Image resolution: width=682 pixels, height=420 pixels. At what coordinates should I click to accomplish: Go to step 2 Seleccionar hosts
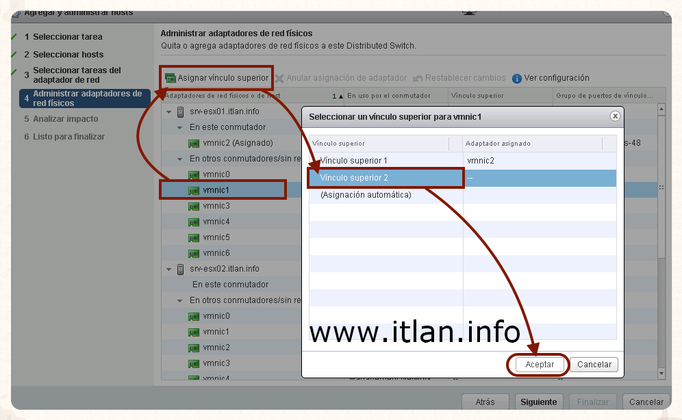(x=68, y=55)
